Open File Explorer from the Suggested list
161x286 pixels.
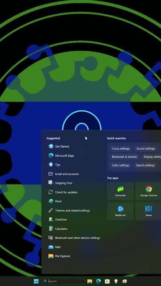coord(59,256)
